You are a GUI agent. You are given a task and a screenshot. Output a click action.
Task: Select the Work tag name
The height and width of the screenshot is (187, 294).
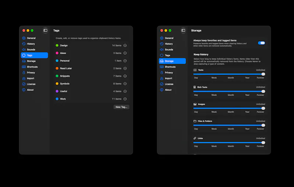63,99
